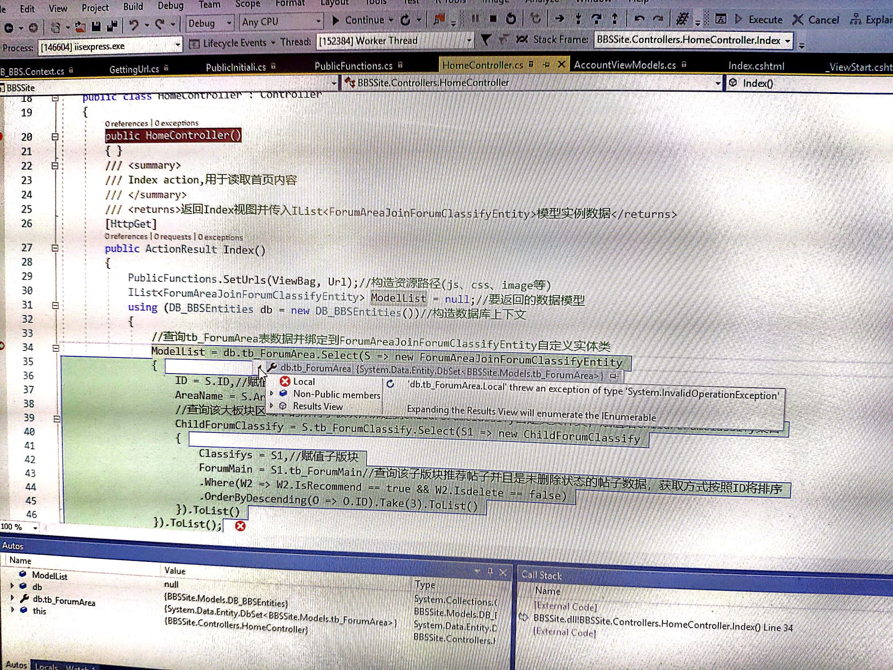Screen dimensions: 893x670
Task: Open the Edit menu
Action: 27,9
